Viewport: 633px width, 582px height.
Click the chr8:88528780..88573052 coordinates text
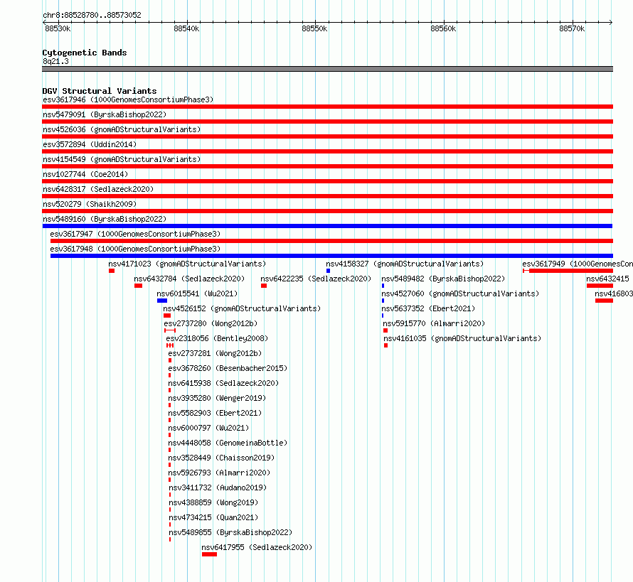[92, 15]
